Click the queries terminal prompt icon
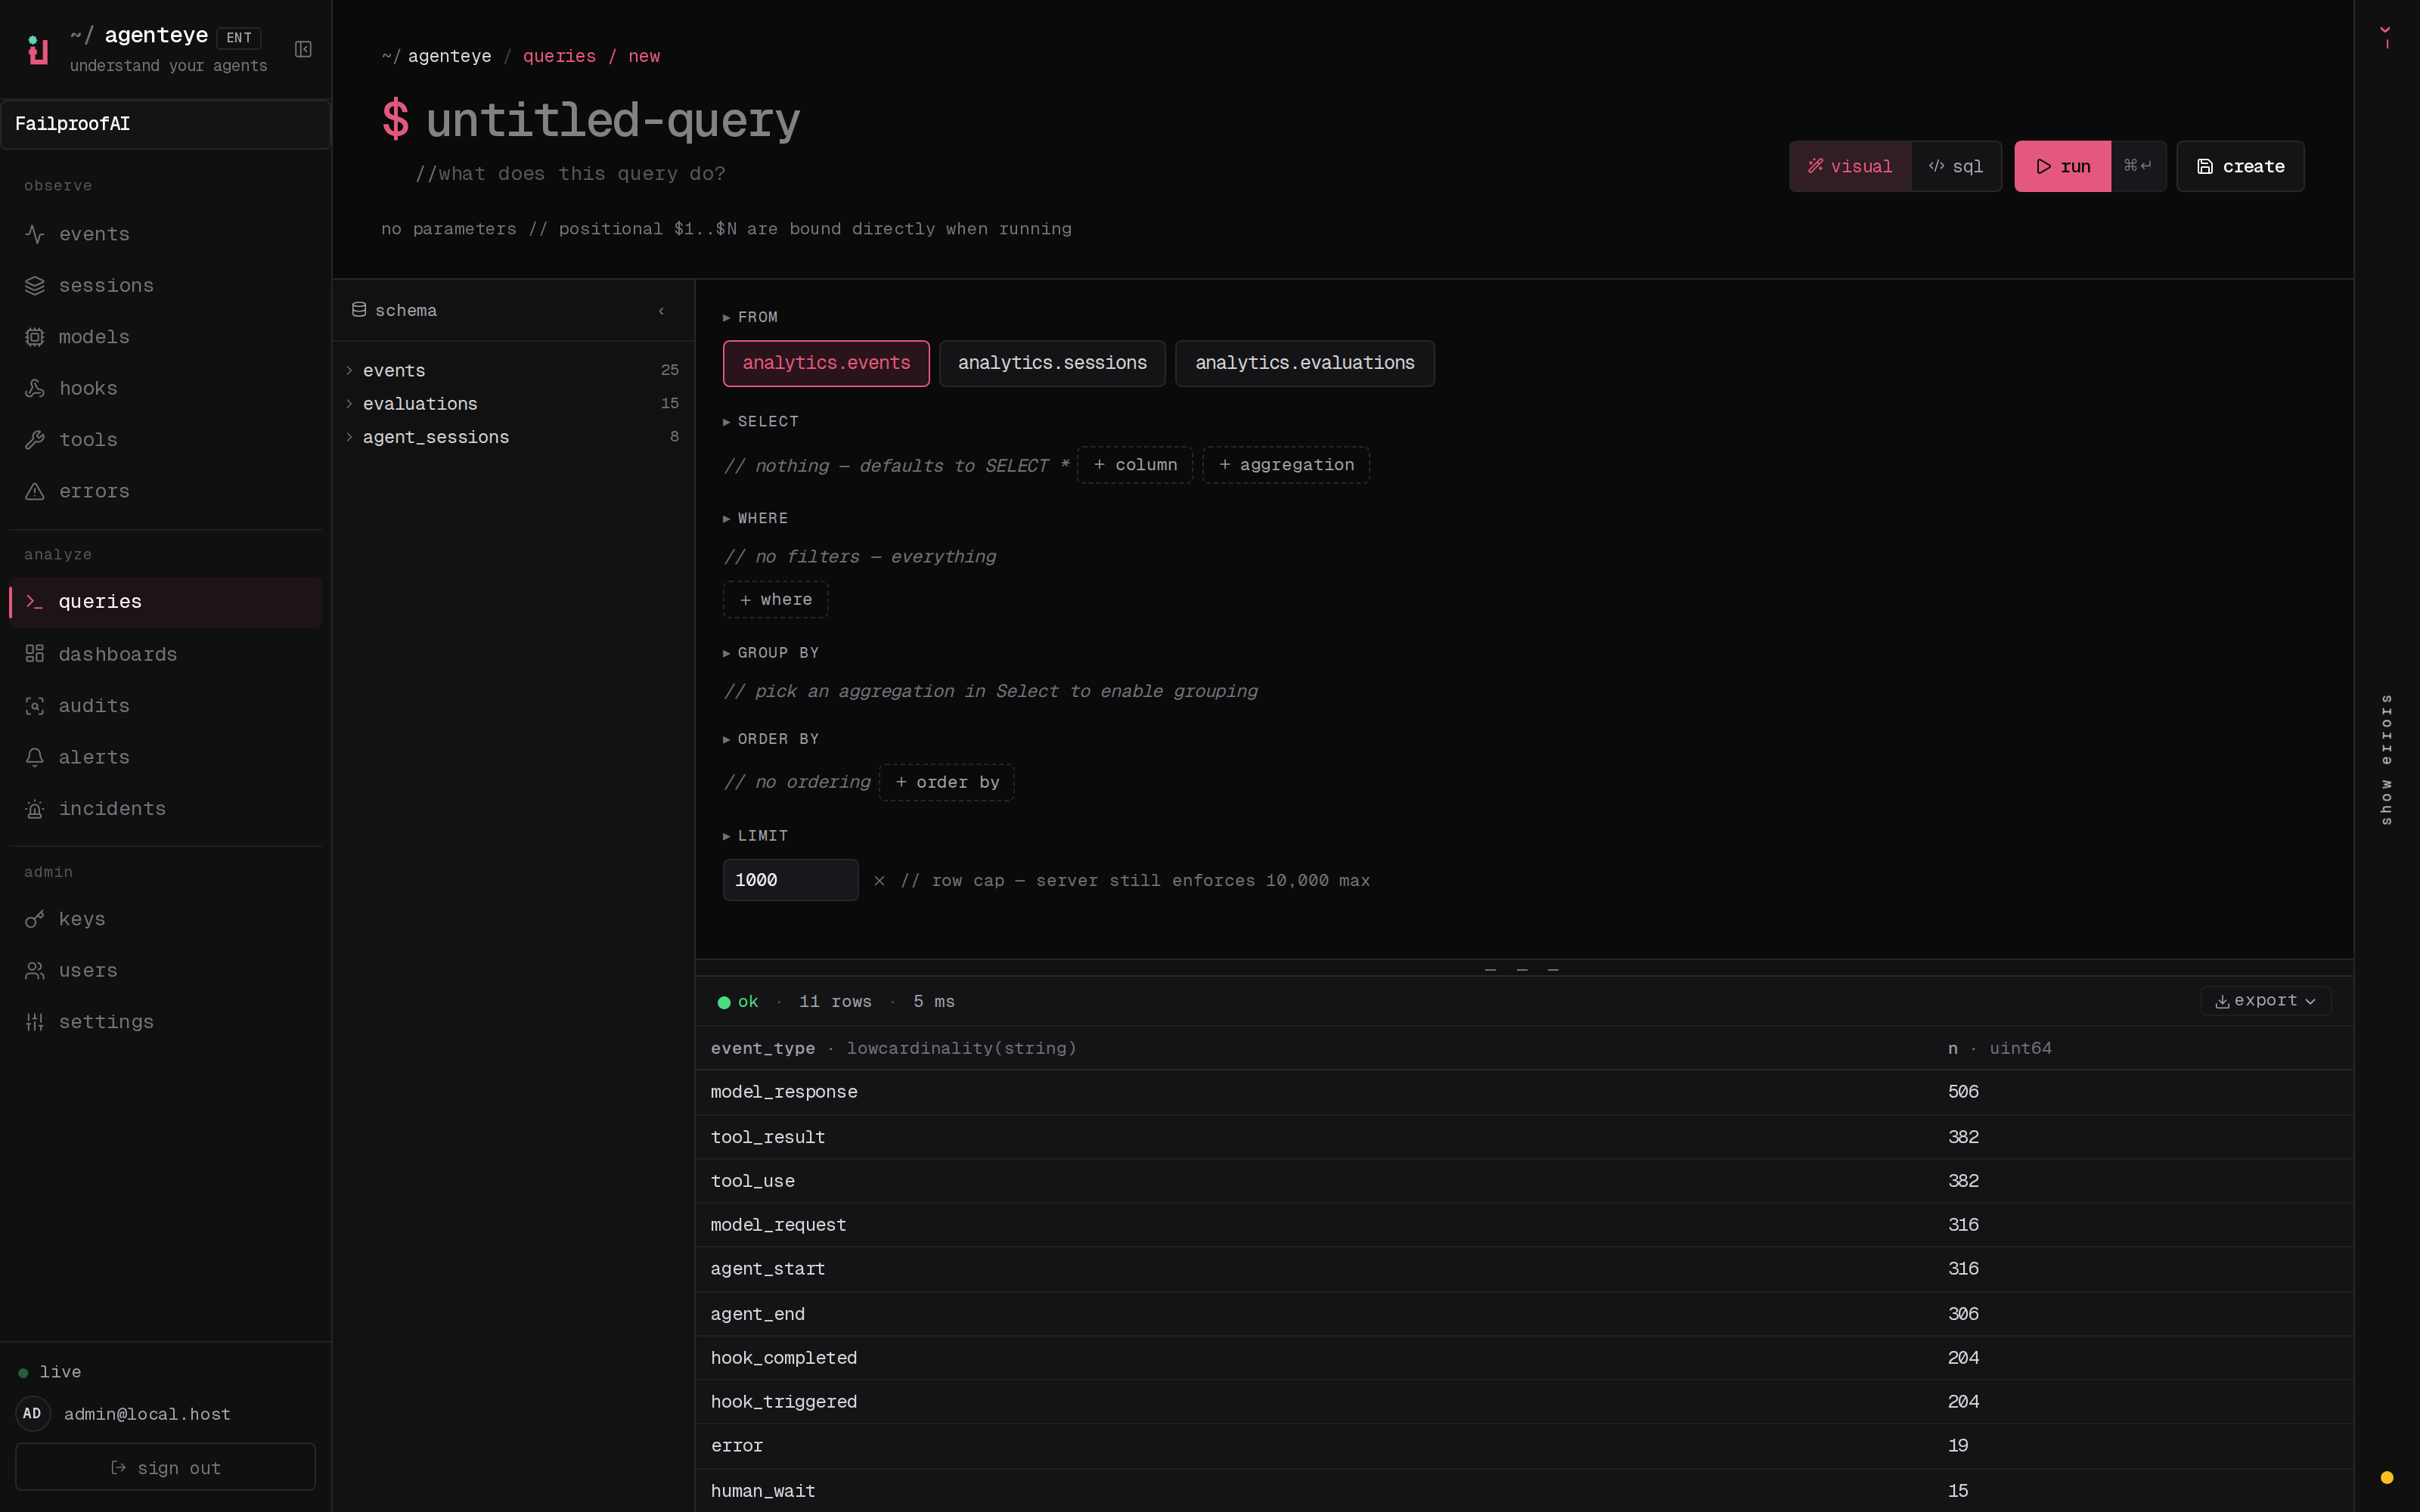 35,602
